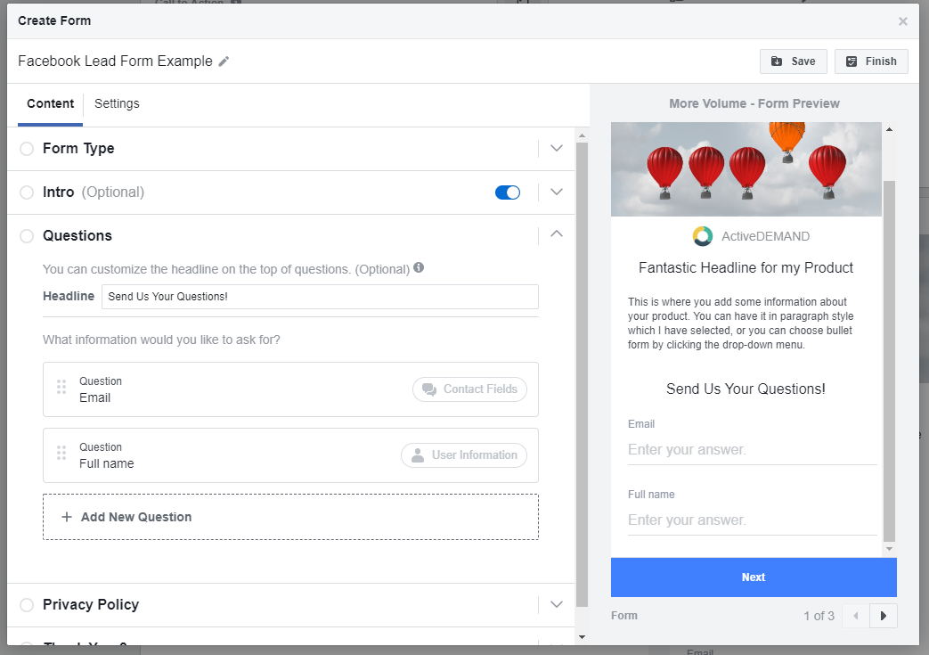Image resolution: width=929 pixels, height=655 pixels.
Task: Click the drag handle on the Email question
Action: click(61, 387)
